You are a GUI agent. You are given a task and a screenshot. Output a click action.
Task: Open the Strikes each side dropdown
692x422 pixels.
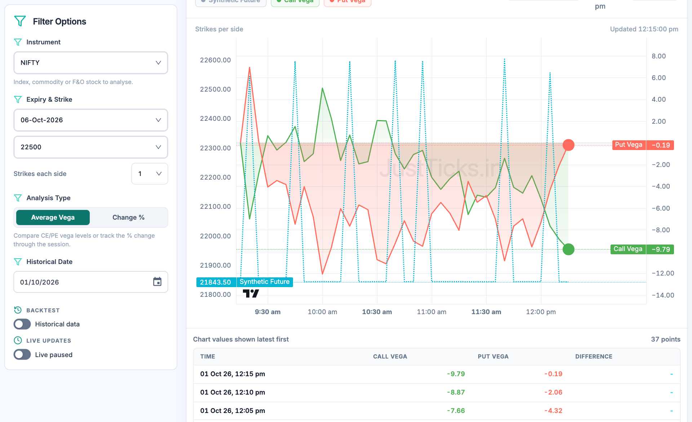pyautogui.click(x=150, y=174)
